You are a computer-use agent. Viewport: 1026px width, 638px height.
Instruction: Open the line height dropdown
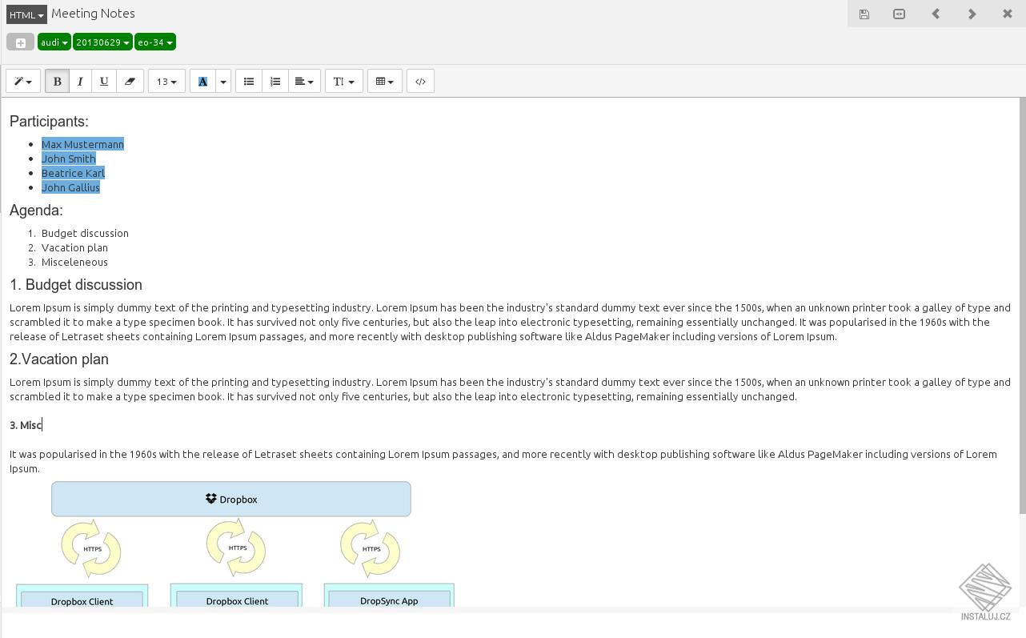[344, 81]
